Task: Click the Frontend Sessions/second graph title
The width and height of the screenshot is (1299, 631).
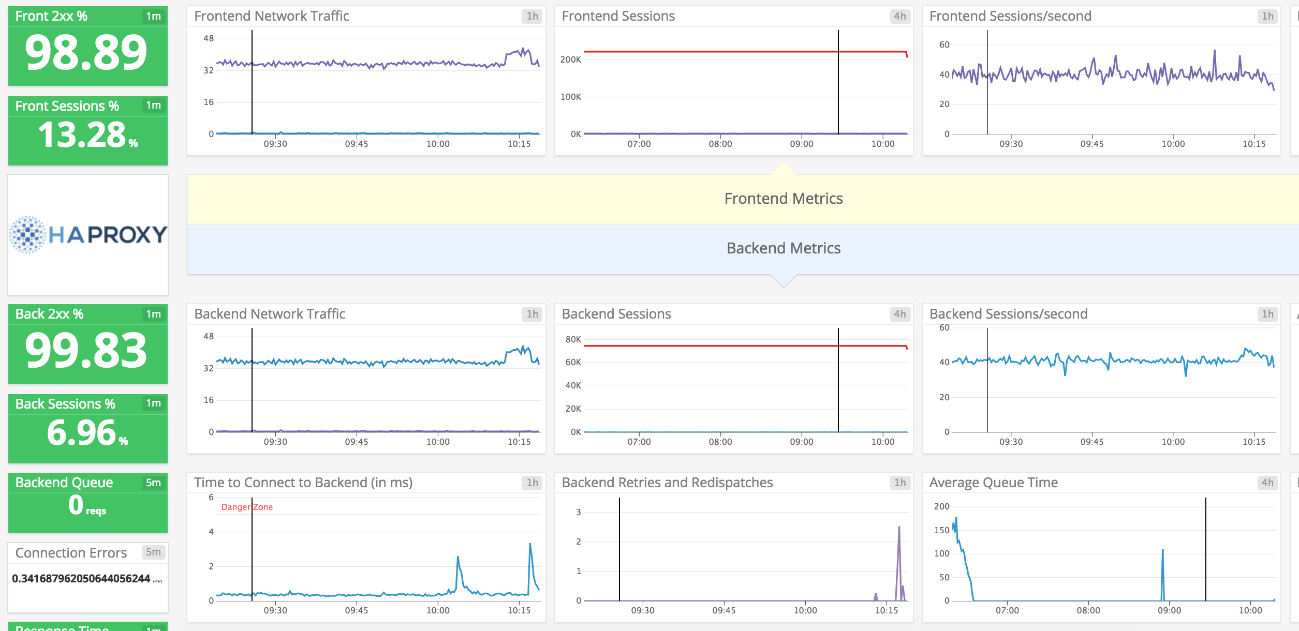Action: [x=1010, y=16]
